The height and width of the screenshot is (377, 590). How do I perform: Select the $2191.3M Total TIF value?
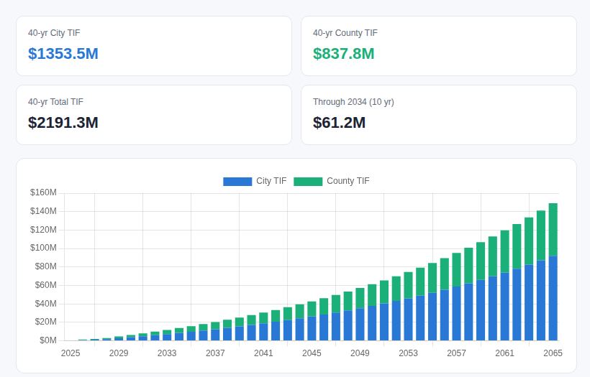click(x=63, y=123)
